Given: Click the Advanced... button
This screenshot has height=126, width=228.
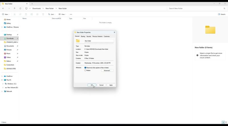Looking at the screenshot, I should coord(107,71).
